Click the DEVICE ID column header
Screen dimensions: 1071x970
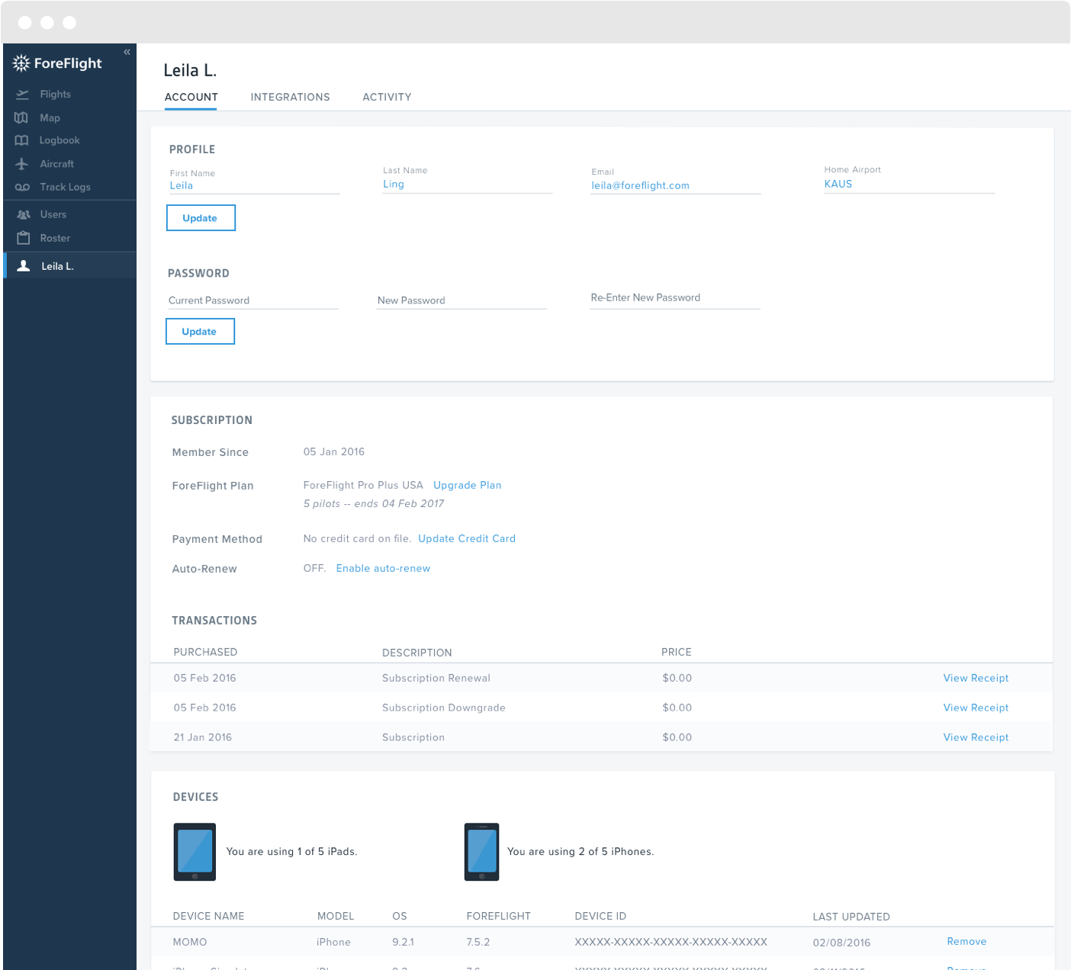coord(600,917)
